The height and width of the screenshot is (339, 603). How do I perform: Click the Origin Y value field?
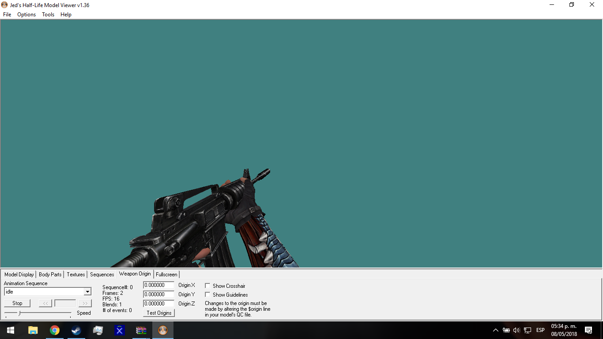click(159, 294)
